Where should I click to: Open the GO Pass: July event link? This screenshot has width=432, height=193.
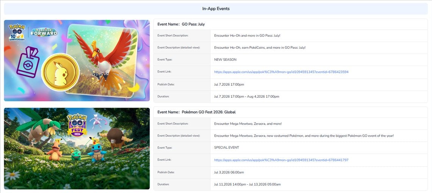click(x=281, y=72)
